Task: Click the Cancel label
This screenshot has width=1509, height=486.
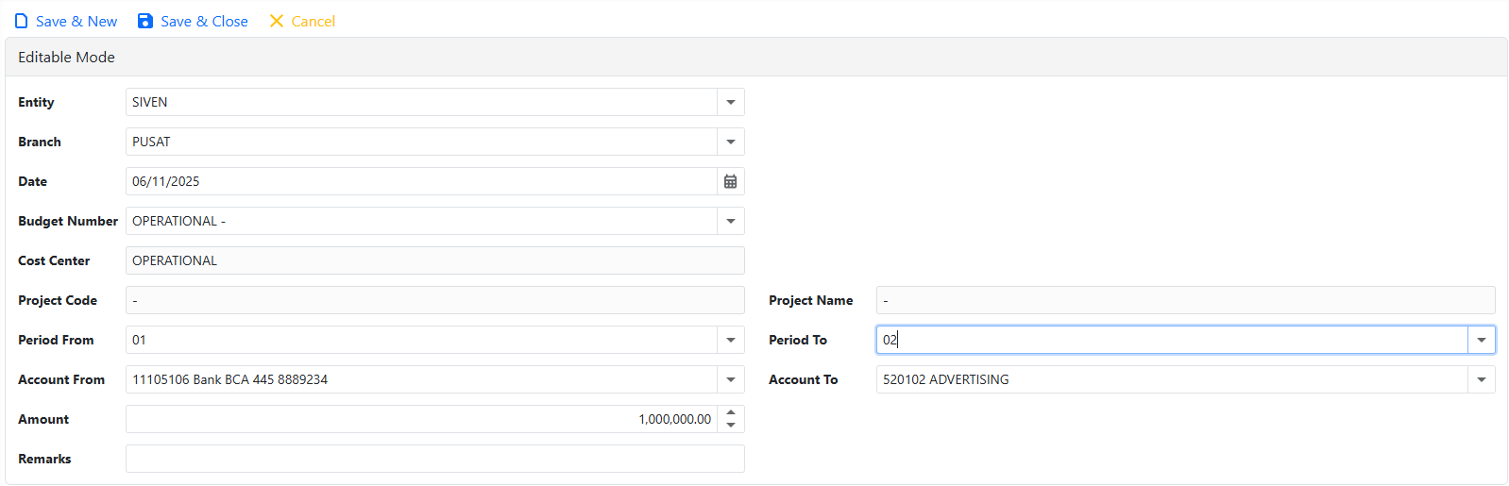Action: tap(313, 21)
